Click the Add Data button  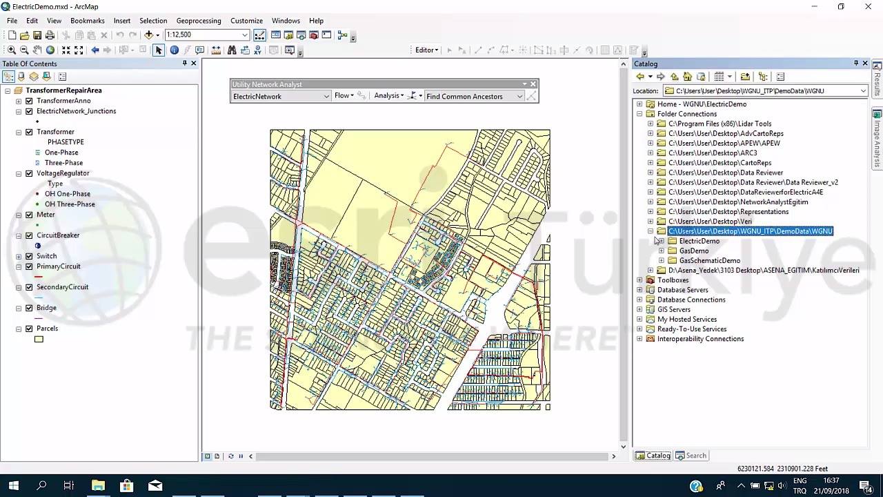click(x=149, y=35)
